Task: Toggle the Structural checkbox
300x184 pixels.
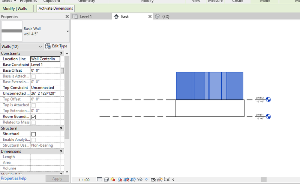Action: coord(33,134)
